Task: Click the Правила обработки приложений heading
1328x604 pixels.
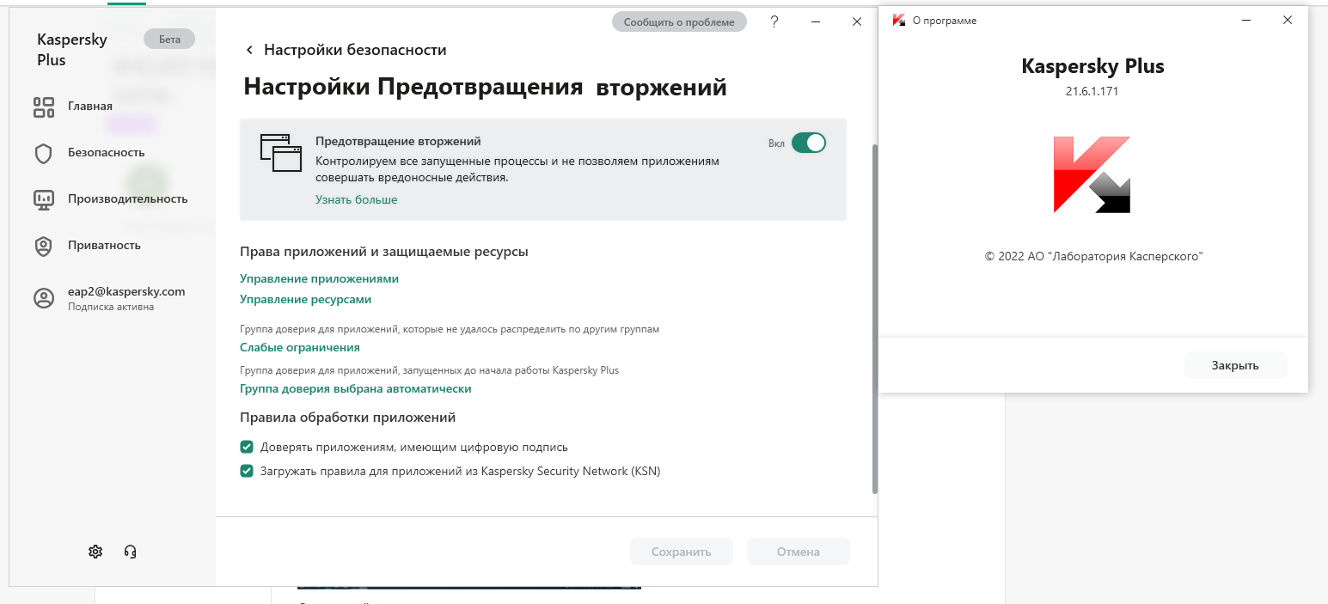Action: coord(347,418)
